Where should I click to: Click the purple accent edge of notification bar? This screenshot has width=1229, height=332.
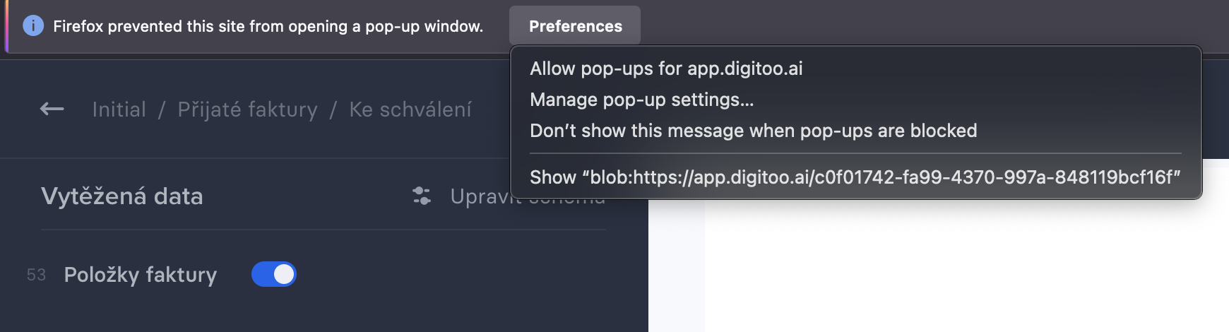coord(6,26)
